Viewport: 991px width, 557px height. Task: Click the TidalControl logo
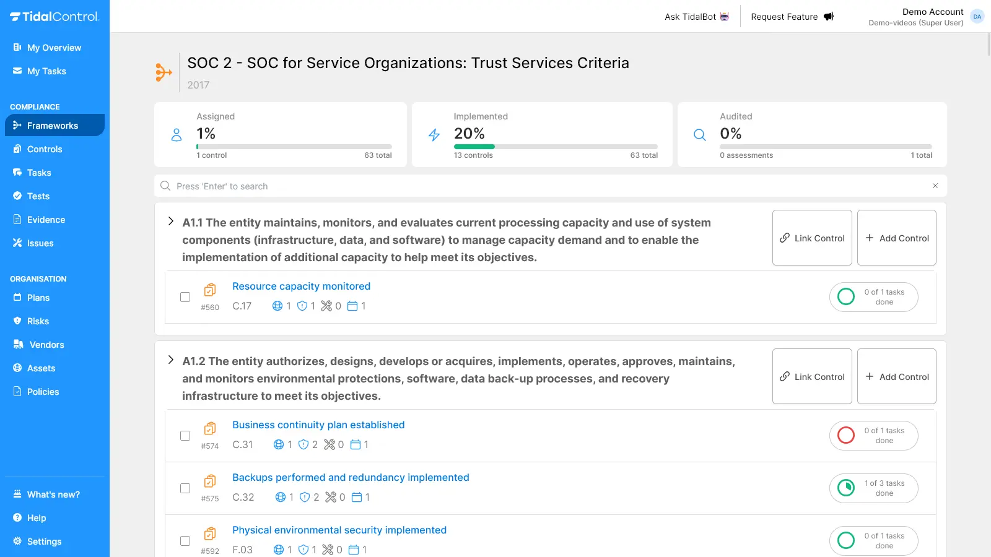pyautogui.click(x=55, y=17)
